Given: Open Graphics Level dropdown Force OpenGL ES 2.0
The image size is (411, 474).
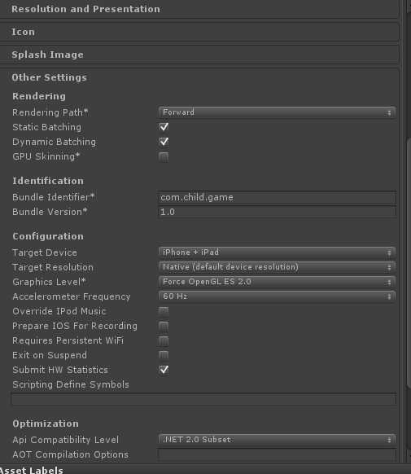Looking at the screenshot, I should [277, 282].
